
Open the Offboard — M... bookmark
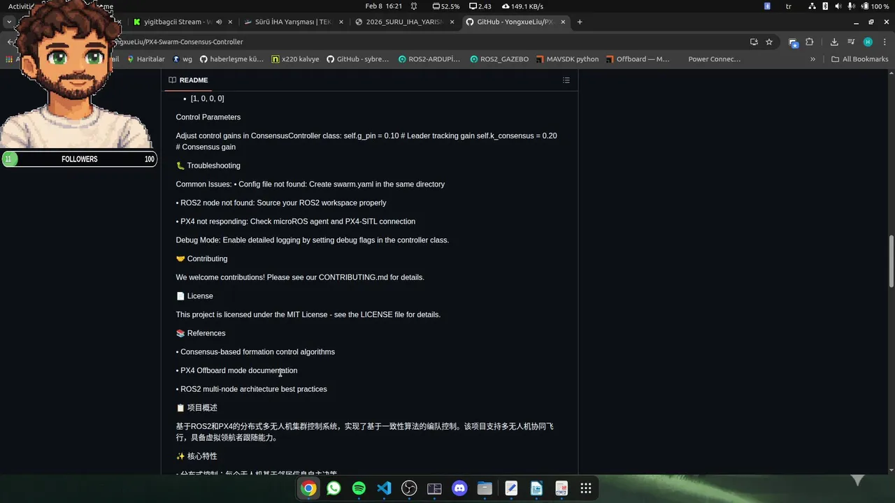pyautogui.click(x=638, y=59)
